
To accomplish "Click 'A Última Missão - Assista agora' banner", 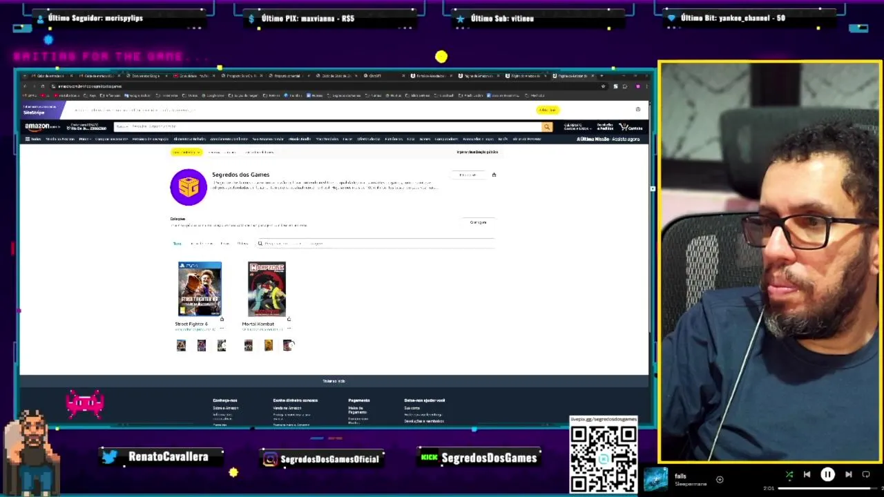I will pos(608,139).
